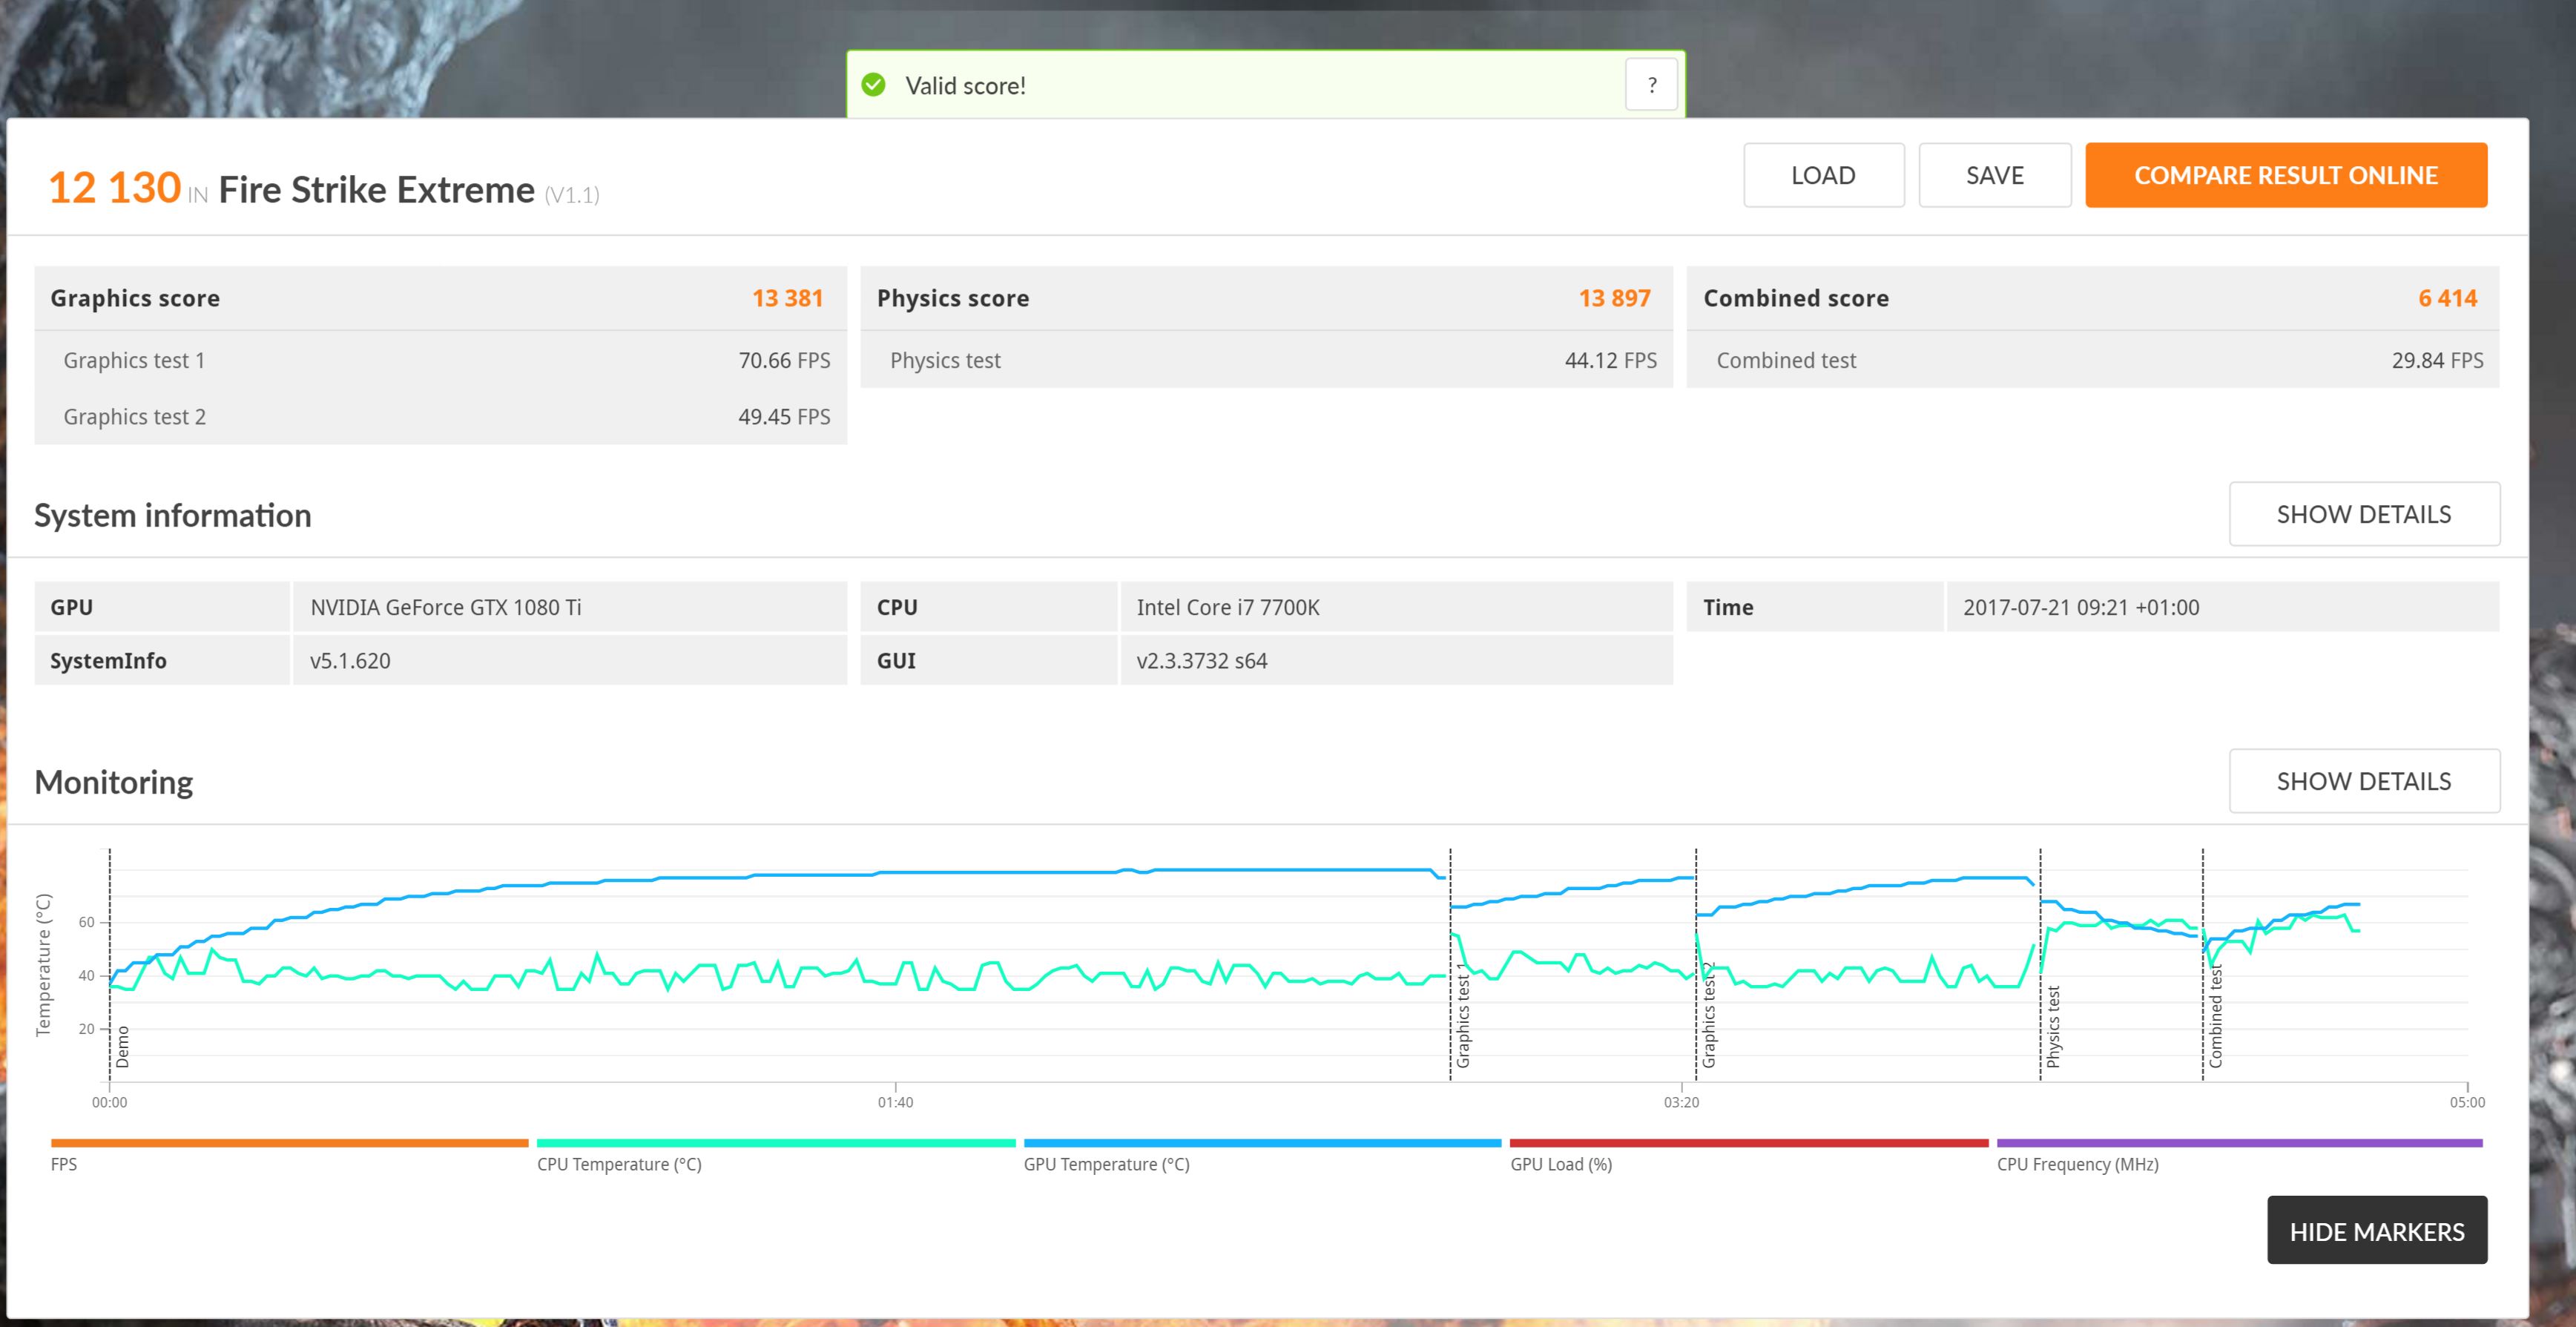Click Physics test result 44.12 FPS

coord(1610,360)
